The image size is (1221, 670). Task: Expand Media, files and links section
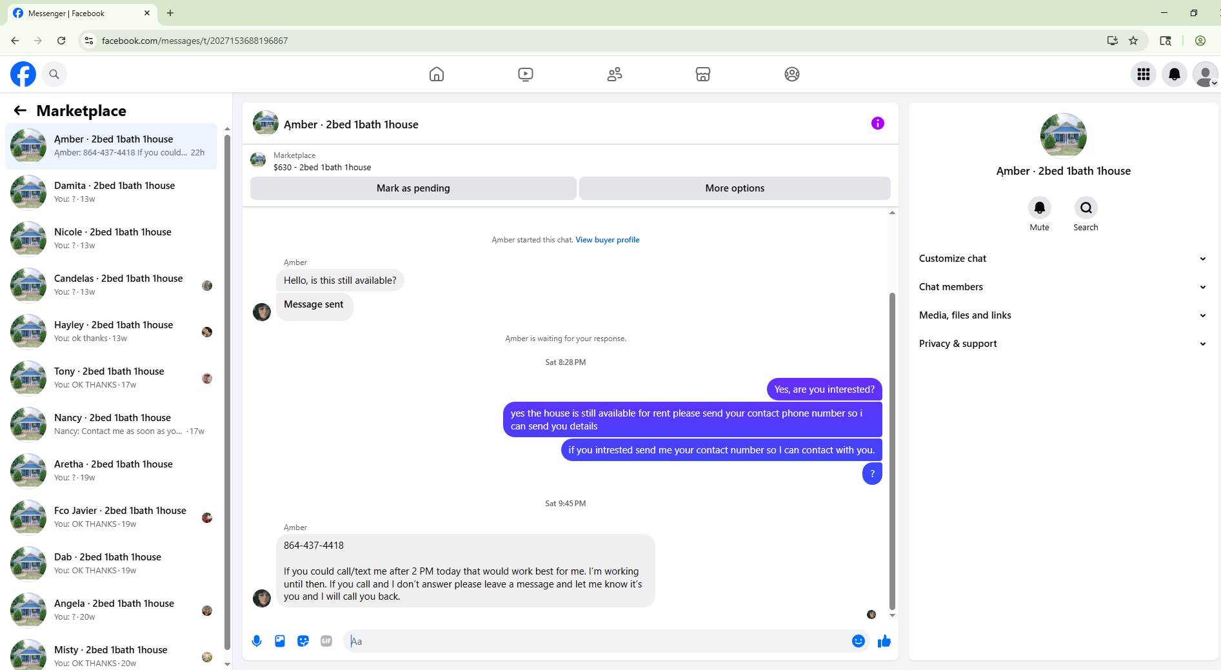click(1063, 315)
